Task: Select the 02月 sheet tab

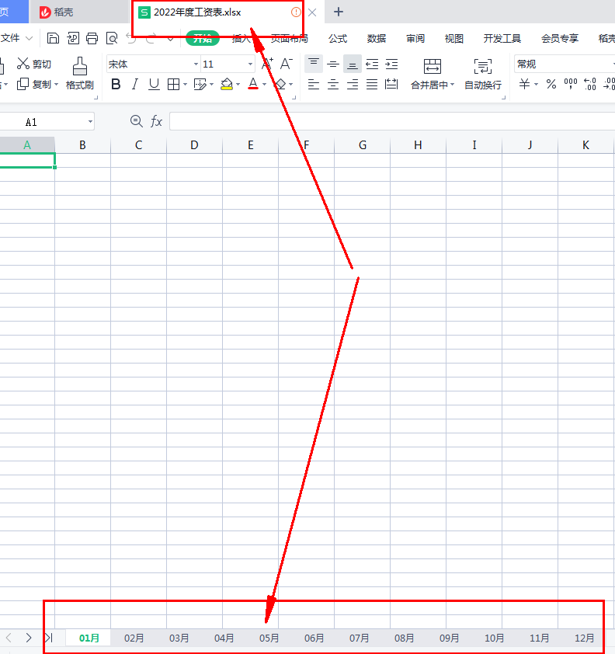Action: click(134, 638)
